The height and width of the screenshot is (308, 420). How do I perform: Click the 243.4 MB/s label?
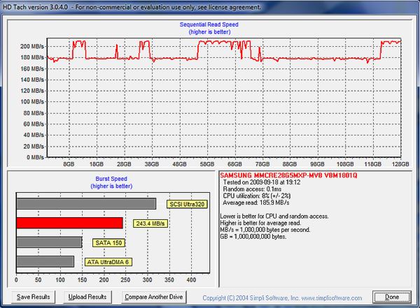click(150, 223)
